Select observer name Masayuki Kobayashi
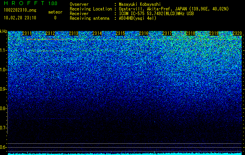Image resolution: width=245 pixels, height=155 pixels. pos(140,4)
